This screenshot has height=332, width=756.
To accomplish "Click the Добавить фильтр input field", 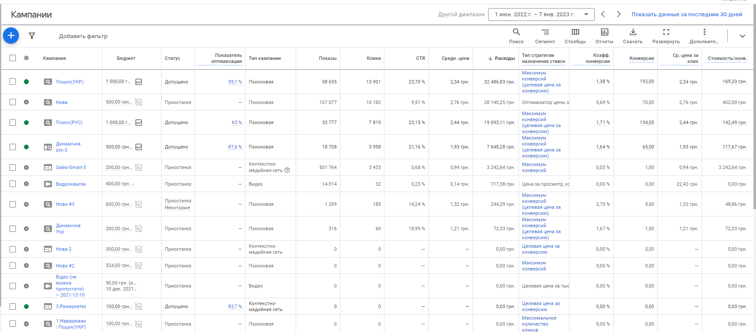I will pos(83,36).
